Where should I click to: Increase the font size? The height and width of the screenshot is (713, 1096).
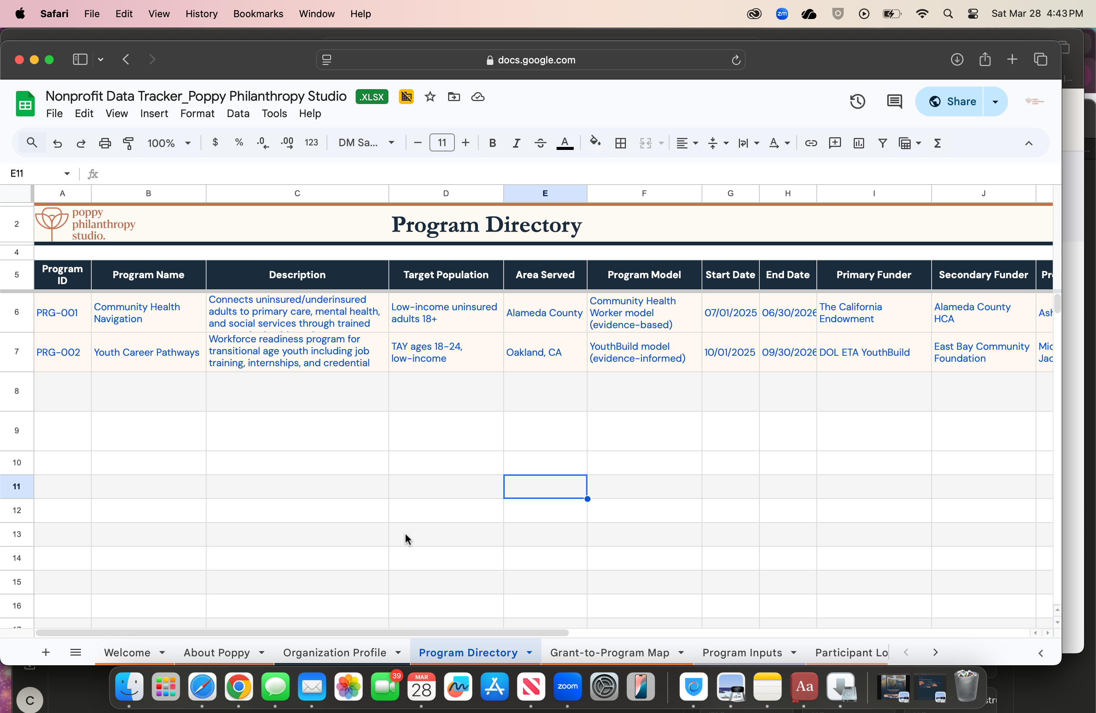click(466, 143)
